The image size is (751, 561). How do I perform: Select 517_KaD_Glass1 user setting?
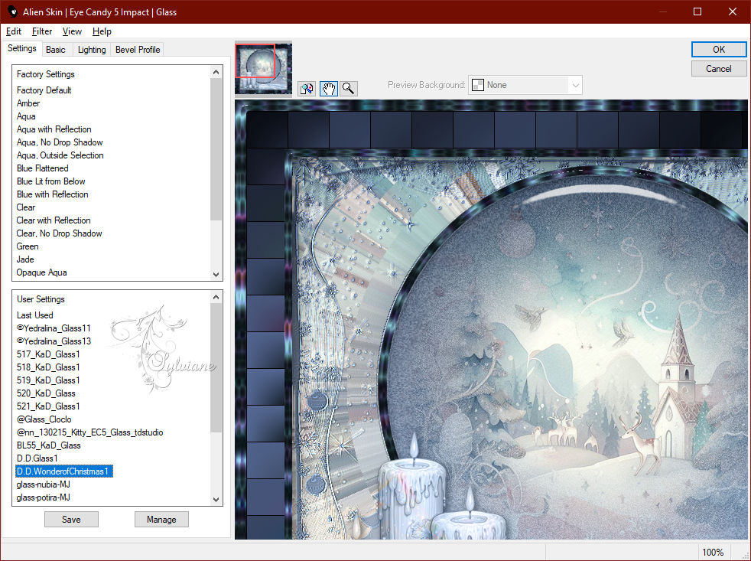click(48, 354)
